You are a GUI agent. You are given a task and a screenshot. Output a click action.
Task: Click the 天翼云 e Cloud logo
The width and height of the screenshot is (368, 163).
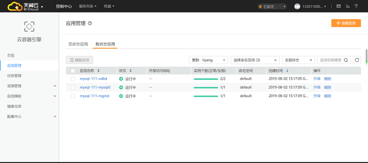pos(23,7)
